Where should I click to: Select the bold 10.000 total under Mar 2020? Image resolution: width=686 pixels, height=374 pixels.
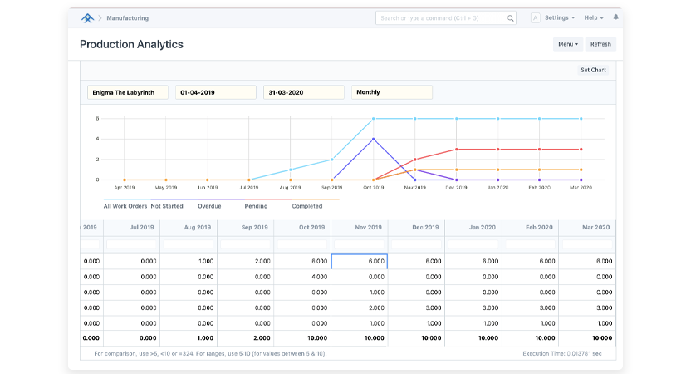coord(587,338)
